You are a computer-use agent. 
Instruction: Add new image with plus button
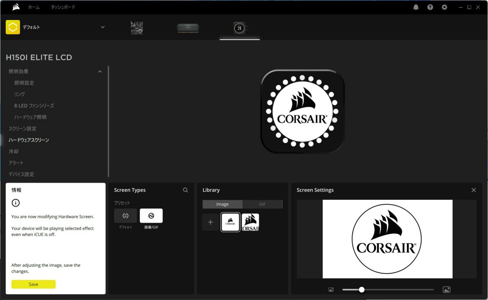click(210, 222)
